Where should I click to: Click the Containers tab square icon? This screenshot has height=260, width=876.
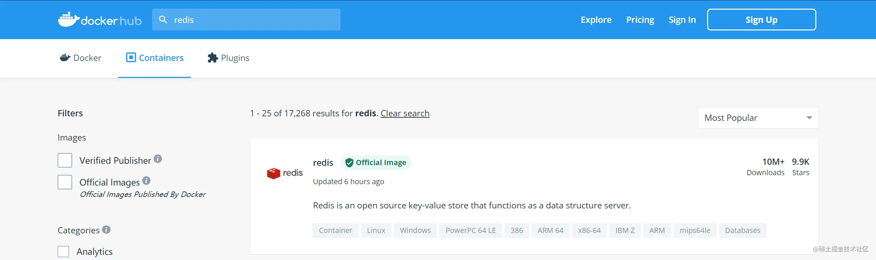tap(131, 57)
